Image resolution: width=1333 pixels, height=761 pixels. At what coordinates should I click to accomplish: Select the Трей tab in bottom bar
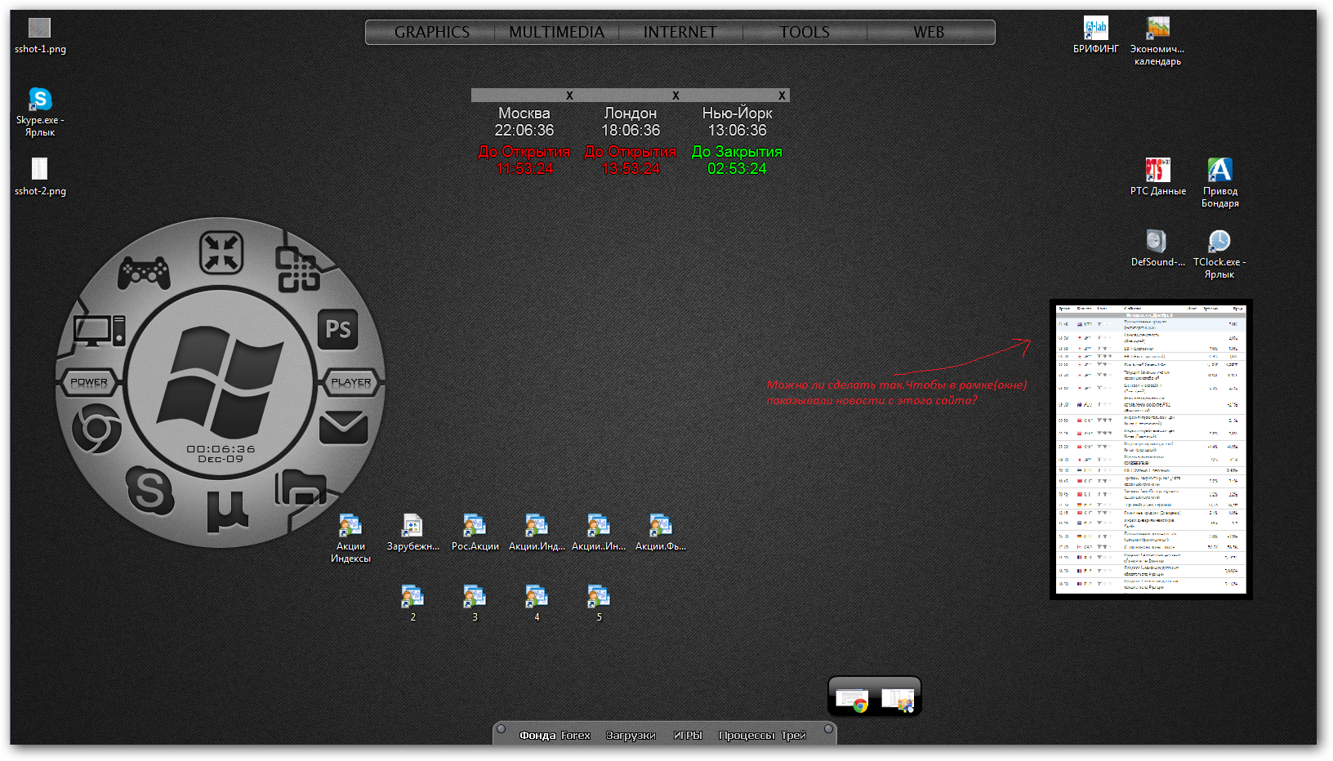pyautogui.click(x=793, y=735)
